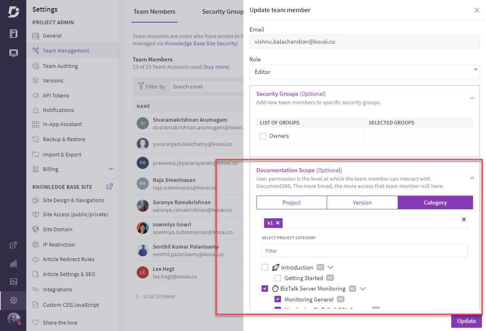Click the rocket icon beside Introduction category
Viewport: 486px width, 331px height.
pyautogui.click(x=275, y=267)
